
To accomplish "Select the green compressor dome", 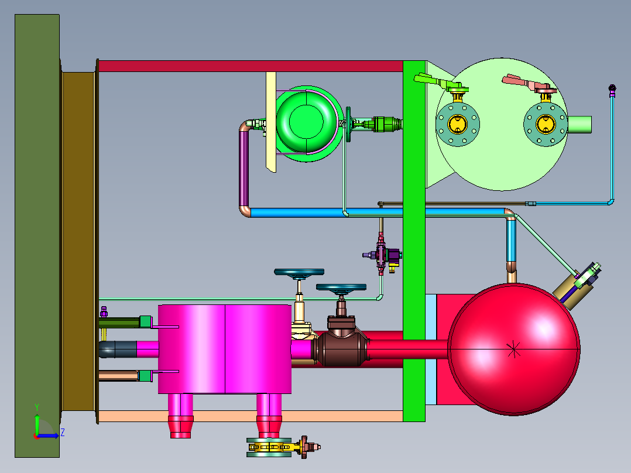I will click(x=306, y=122).
